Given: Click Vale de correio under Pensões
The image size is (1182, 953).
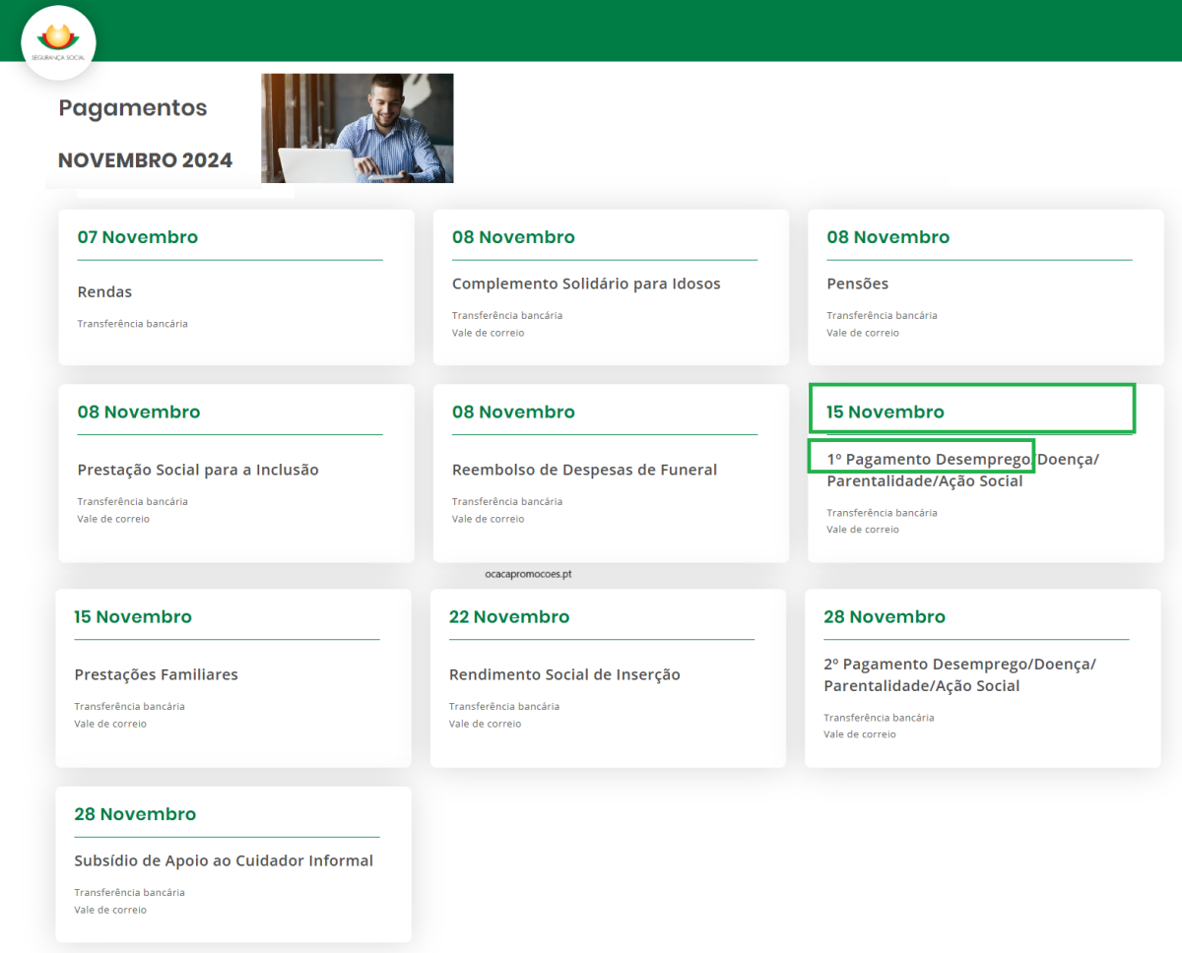Looking at the screenshot, I should click(x=863, y=333).
